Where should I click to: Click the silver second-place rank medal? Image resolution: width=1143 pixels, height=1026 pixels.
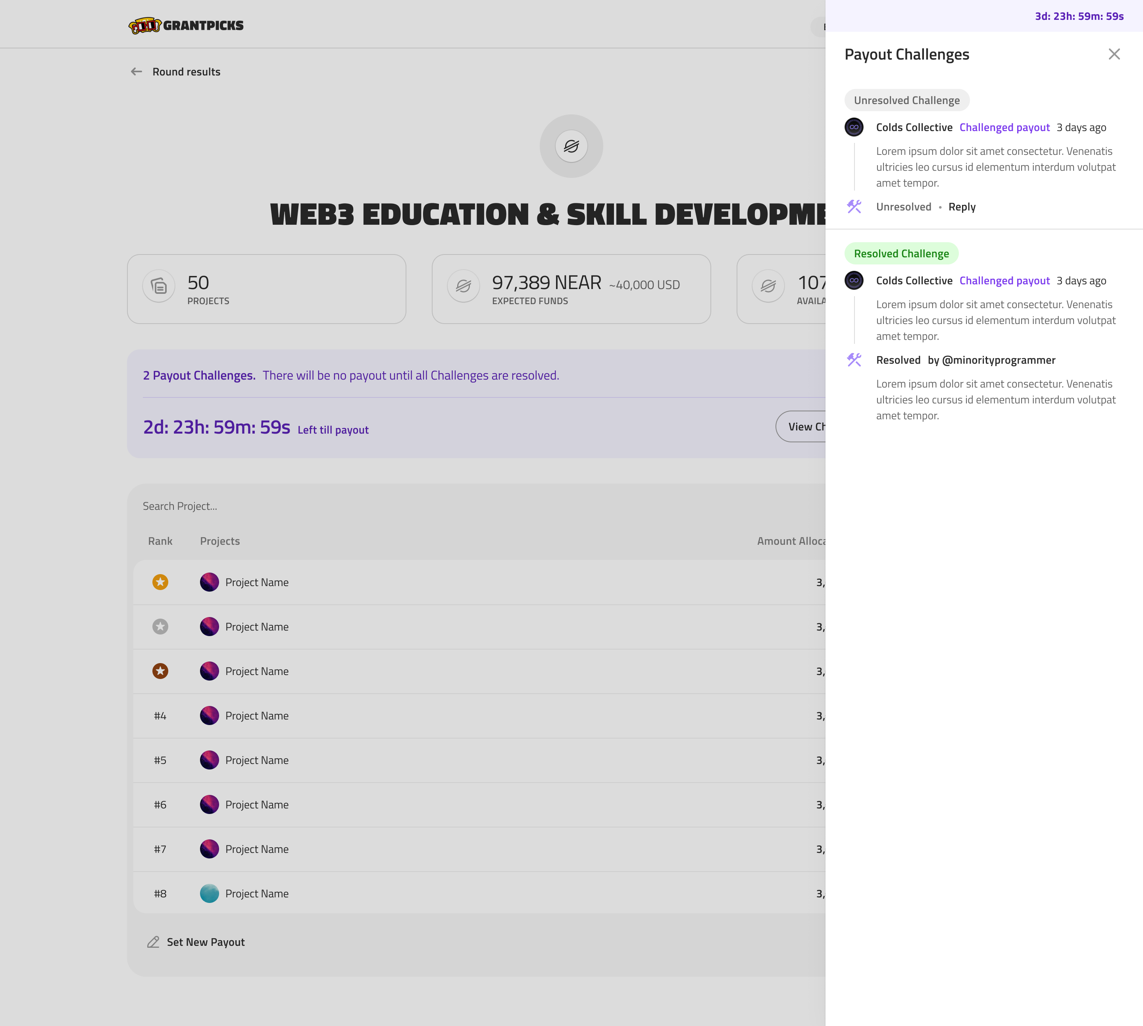tap(160, 626)
